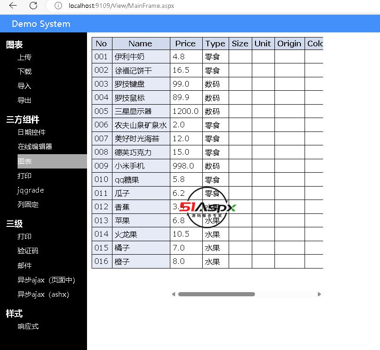Select the qq糖果 name cell
This screenshot has width=380, height=350.
click(x=141, y=179)
